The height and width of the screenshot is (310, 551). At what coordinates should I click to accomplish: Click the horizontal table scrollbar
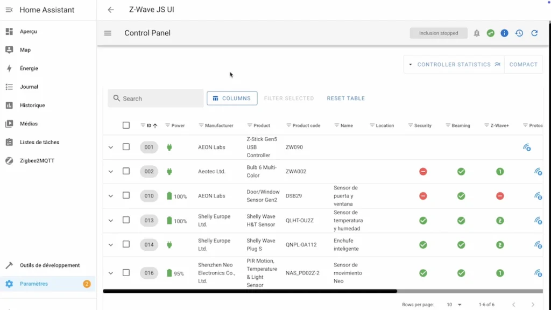(x=250, y=291)
